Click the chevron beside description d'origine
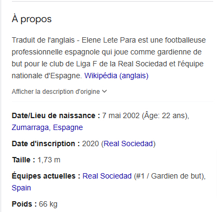Viewport: 217px width, 212px height. pos(104,92)
